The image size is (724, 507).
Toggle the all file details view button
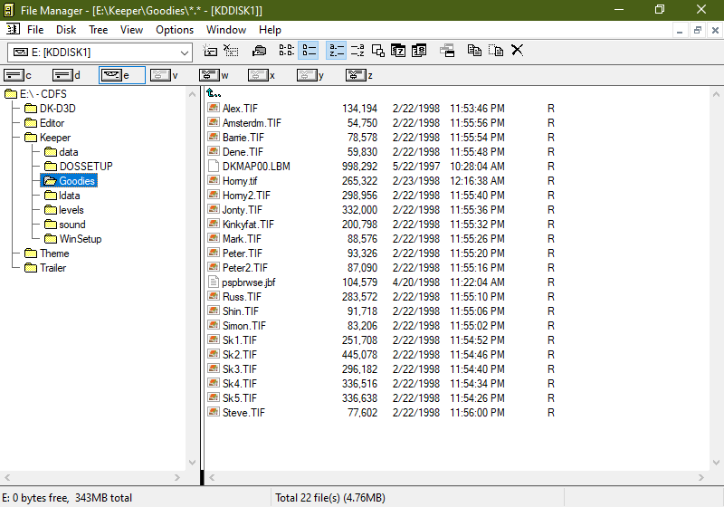309,51
